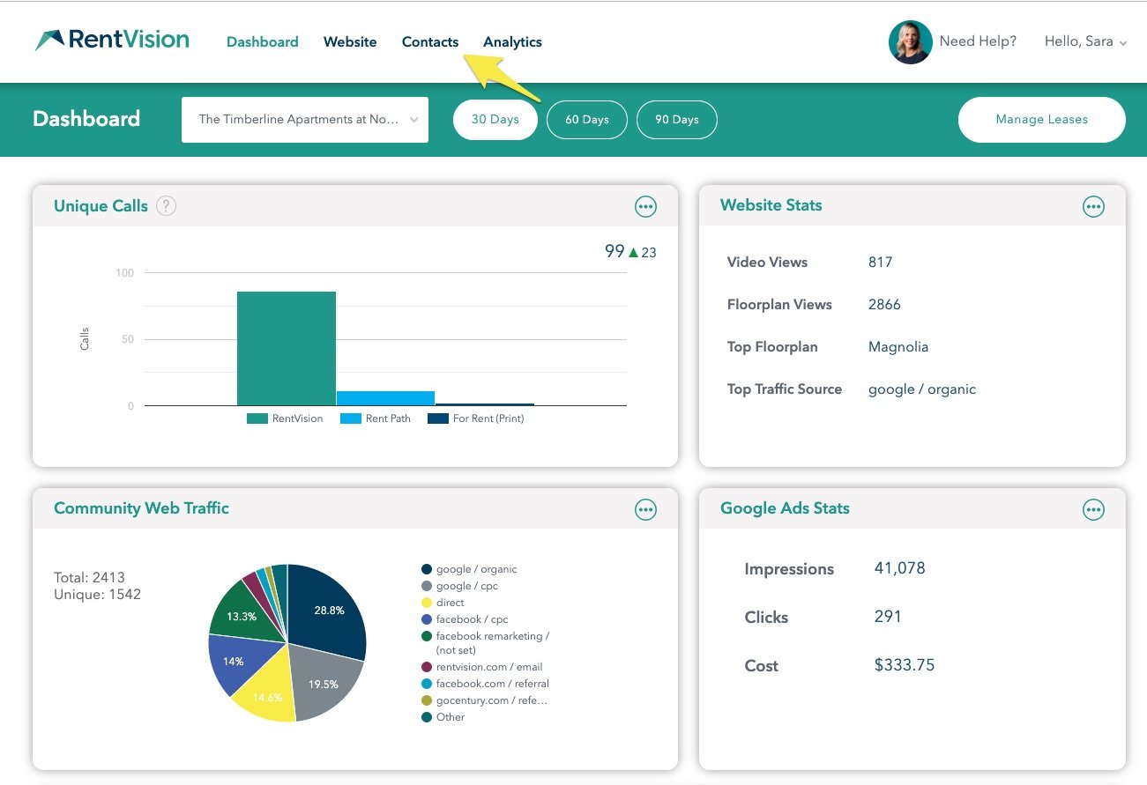Expand the Hello, Sara user menu

pyautogui.click(x=1085, y=41)
